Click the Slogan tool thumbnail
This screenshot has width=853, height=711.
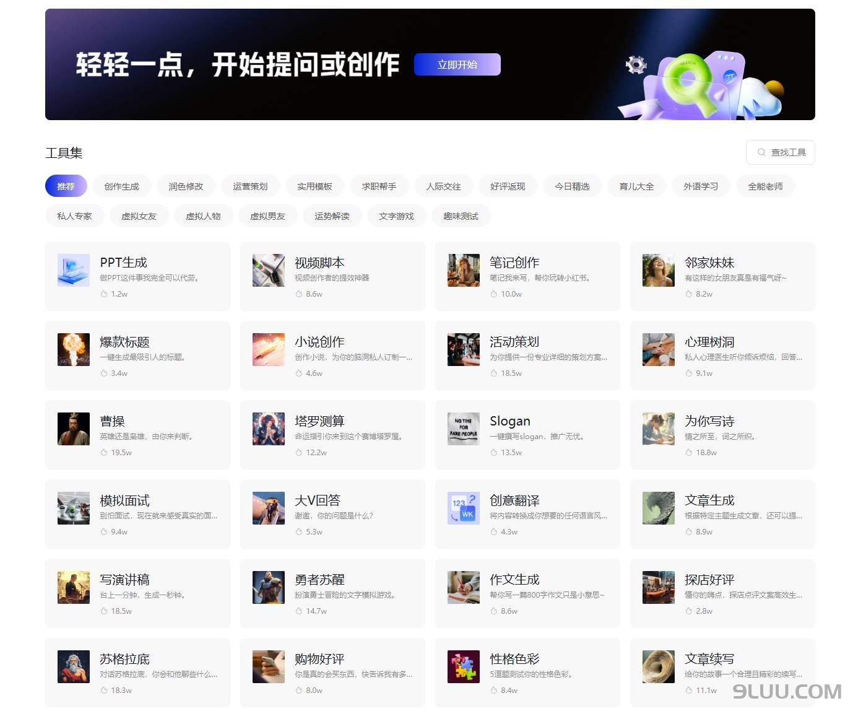pos(464,429)
